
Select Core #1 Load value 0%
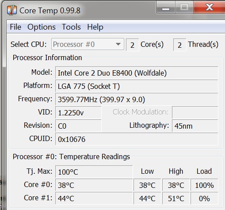point(204,198)
